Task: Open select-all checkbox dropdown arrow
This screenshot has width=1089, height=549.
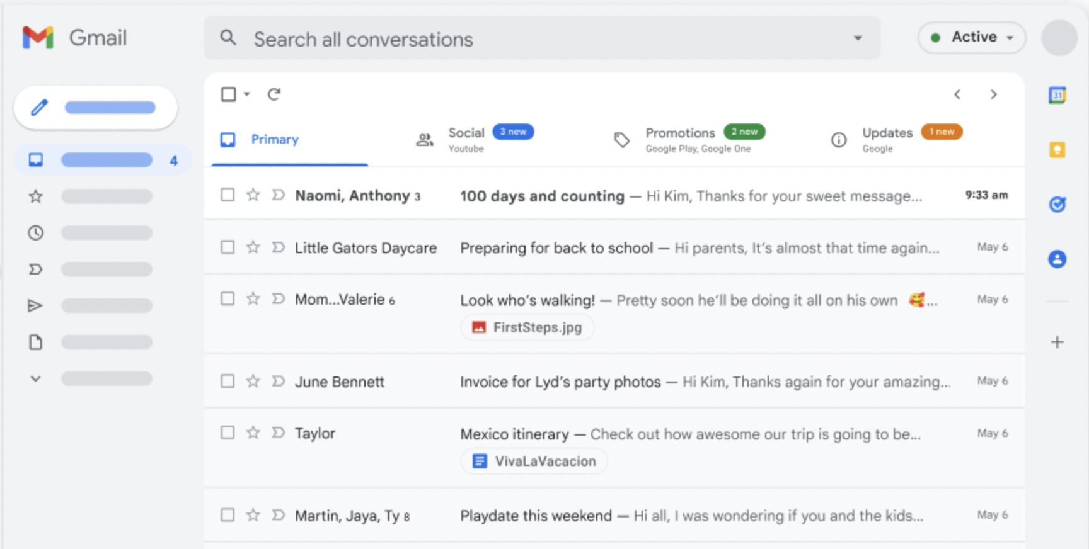Action: [247, 94]
